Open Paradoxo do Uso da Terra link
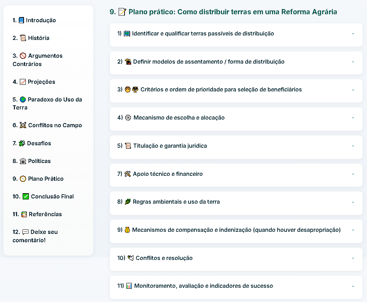367x302 pixels. pos(47,104)
